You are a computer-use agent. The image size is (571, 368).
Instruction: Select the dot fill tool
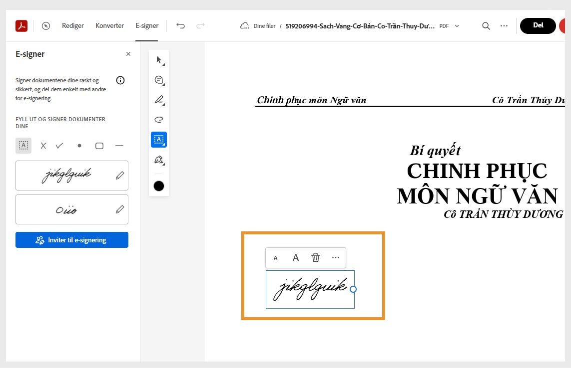pyautogui.click(x=79, y=146)
